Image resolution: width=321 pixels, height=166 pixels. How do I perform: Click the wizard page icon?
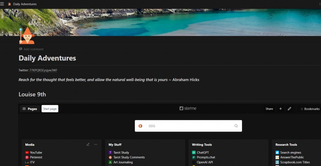(27, 36)
